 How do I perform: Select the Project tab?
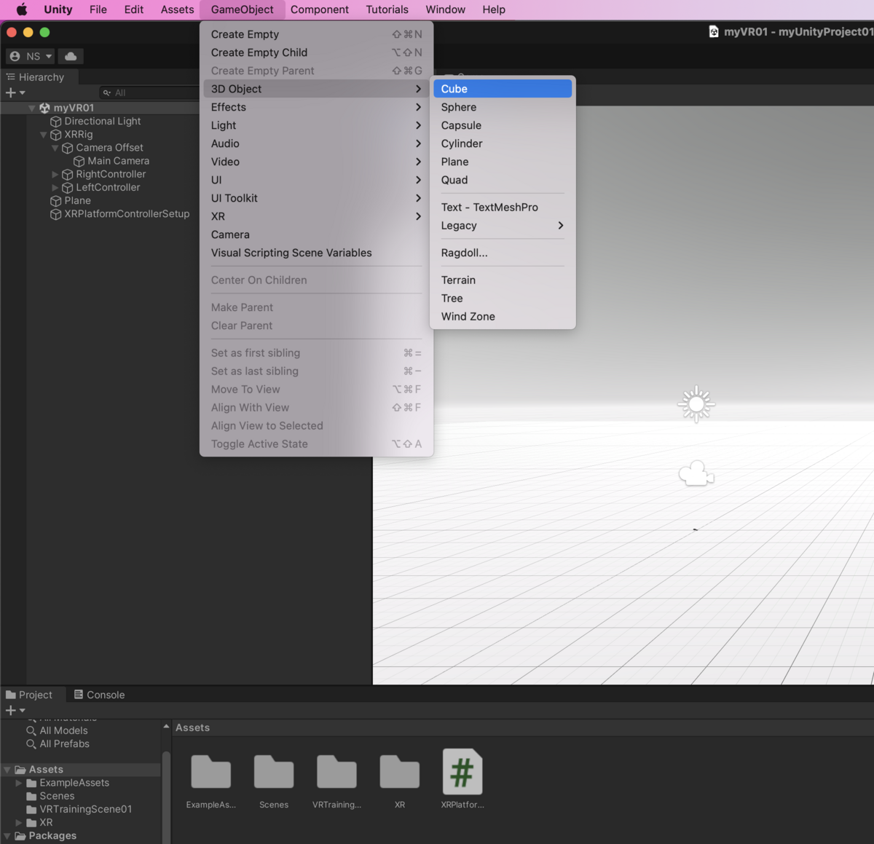pyautogui.click(x=29, y=695)
